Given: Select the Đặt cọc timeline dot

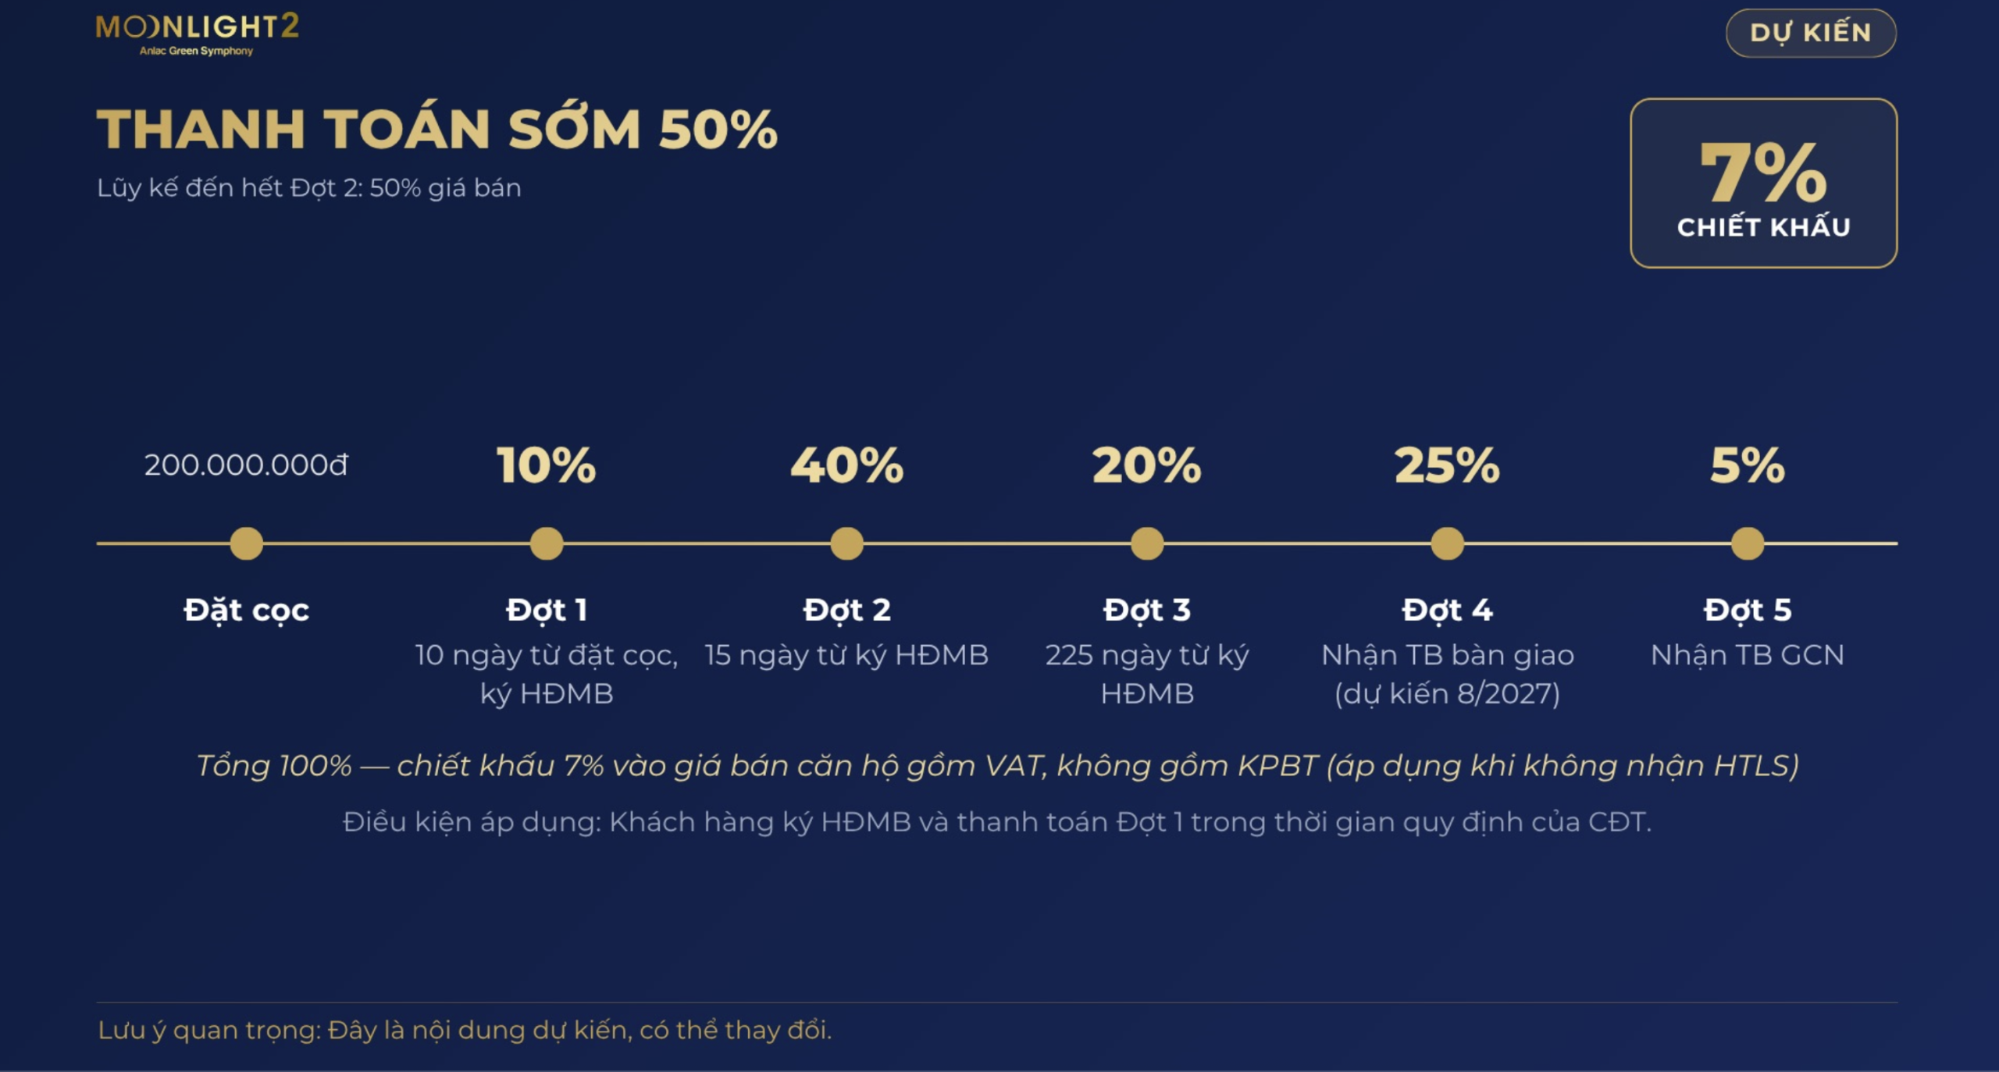Looking at the screenshot, I should click(247, 543).
